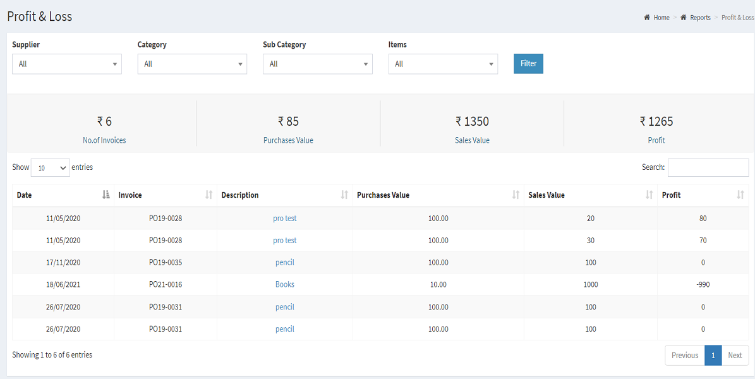Open the pro test item link
This screenshot has width=755, height=379.
point(284,218)
